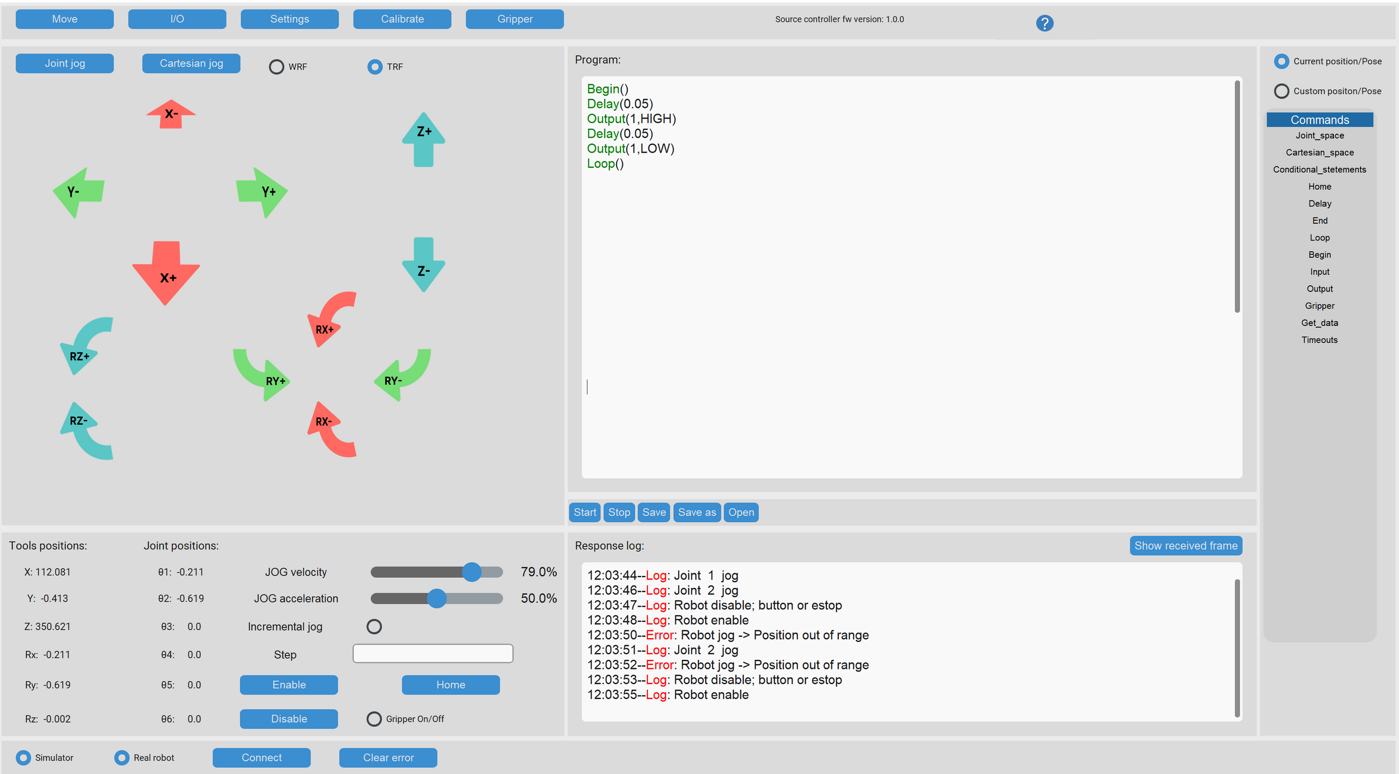The height and width of the screenshot is (774, 1399).
Task: Expand Conditional_stetements command group
Action: pyautogui.click(x=1319, y=169)
